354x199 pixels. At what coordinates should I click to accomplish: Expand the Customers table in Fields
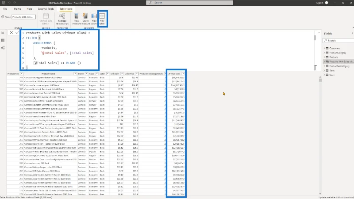pyautogui.click(x=324, y=48)
